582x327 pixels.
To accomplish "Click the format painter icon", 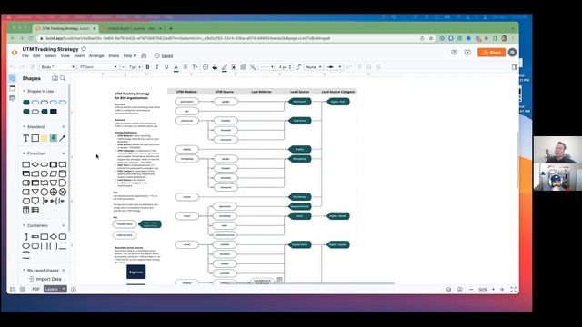I will point(33,67).
